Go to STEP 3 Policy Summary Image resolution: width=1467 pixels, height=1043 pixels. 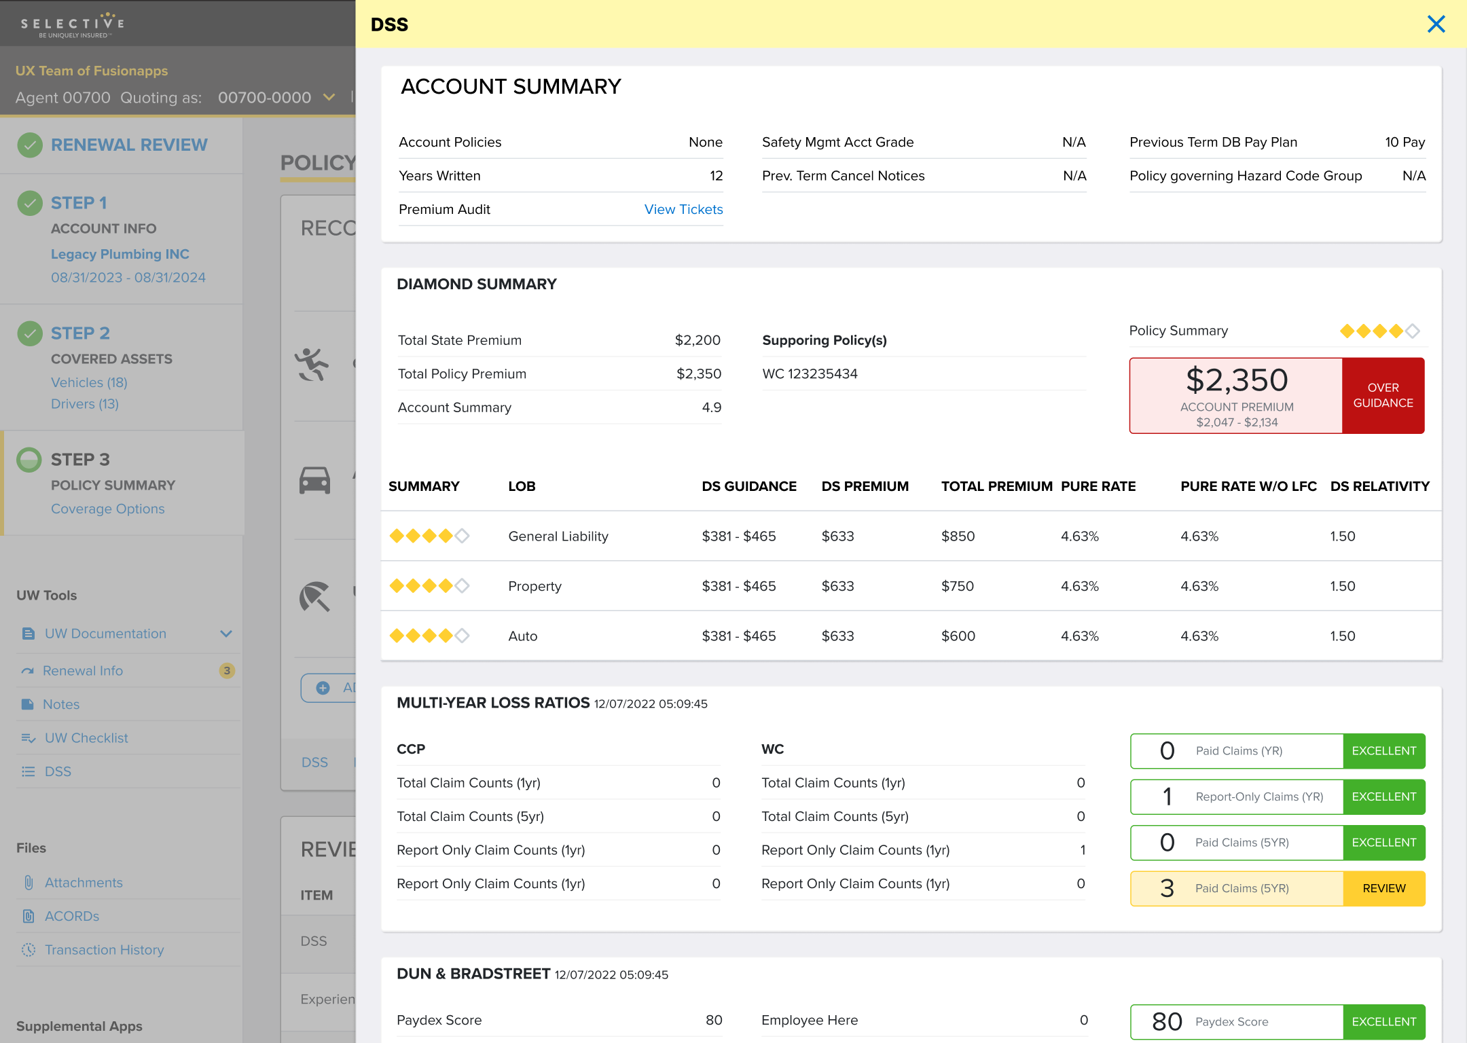(80, 460)
